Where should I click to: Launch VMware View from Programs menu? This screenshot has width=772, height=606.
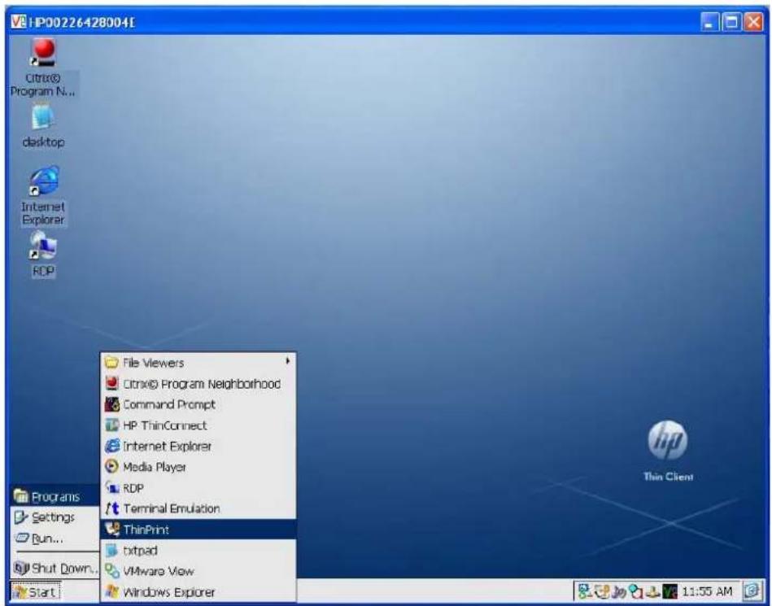[198, 571]
